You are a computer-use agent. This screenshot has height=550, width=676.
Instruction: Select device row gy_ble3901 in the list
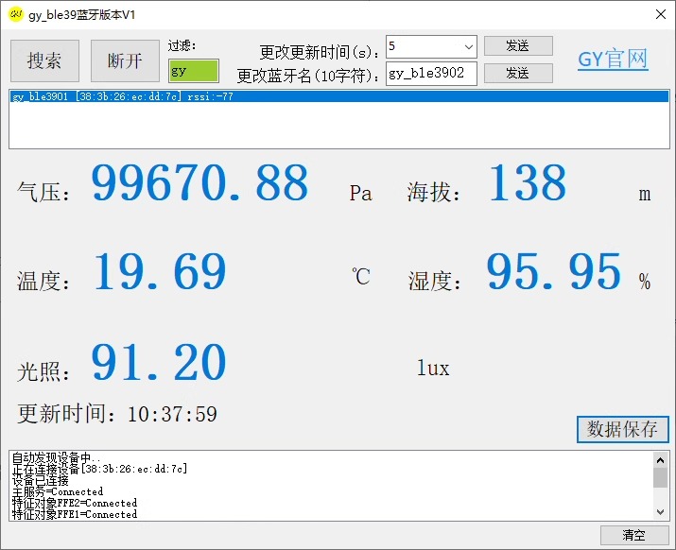[339, 96]
